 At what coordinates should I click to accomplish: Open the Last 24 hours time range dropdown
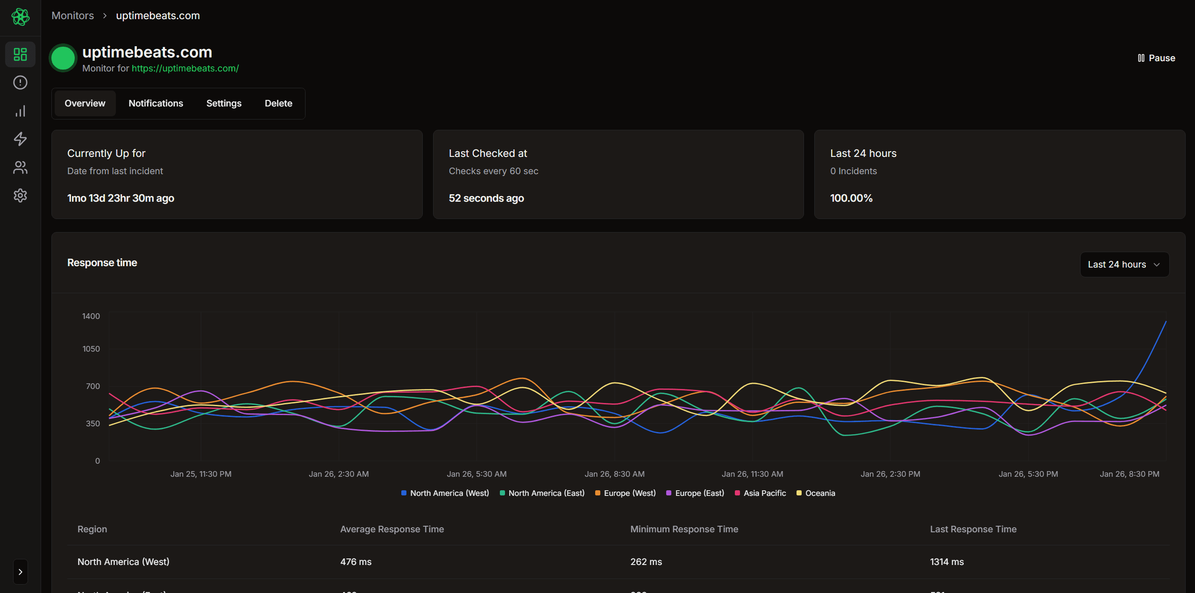pyautogui.click(x=1124, y=264)
